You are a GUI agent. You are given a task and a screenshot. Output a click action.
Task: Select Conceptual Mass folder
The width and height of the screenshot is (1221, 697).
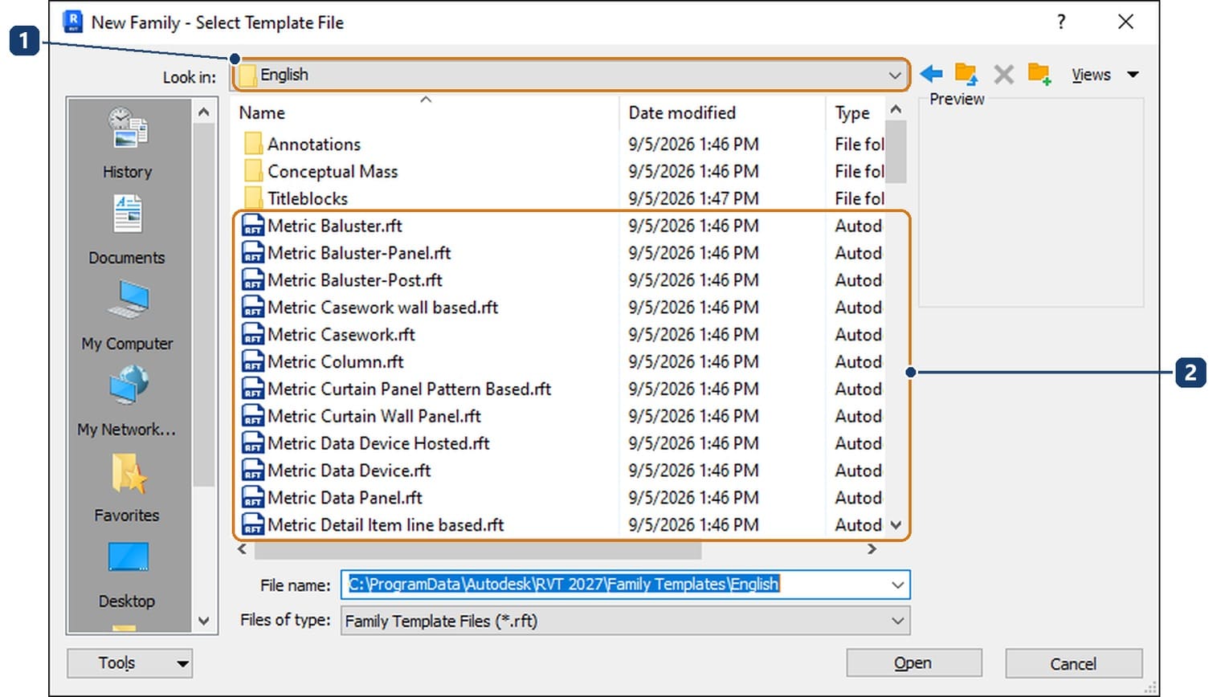(x=333, y=171)
